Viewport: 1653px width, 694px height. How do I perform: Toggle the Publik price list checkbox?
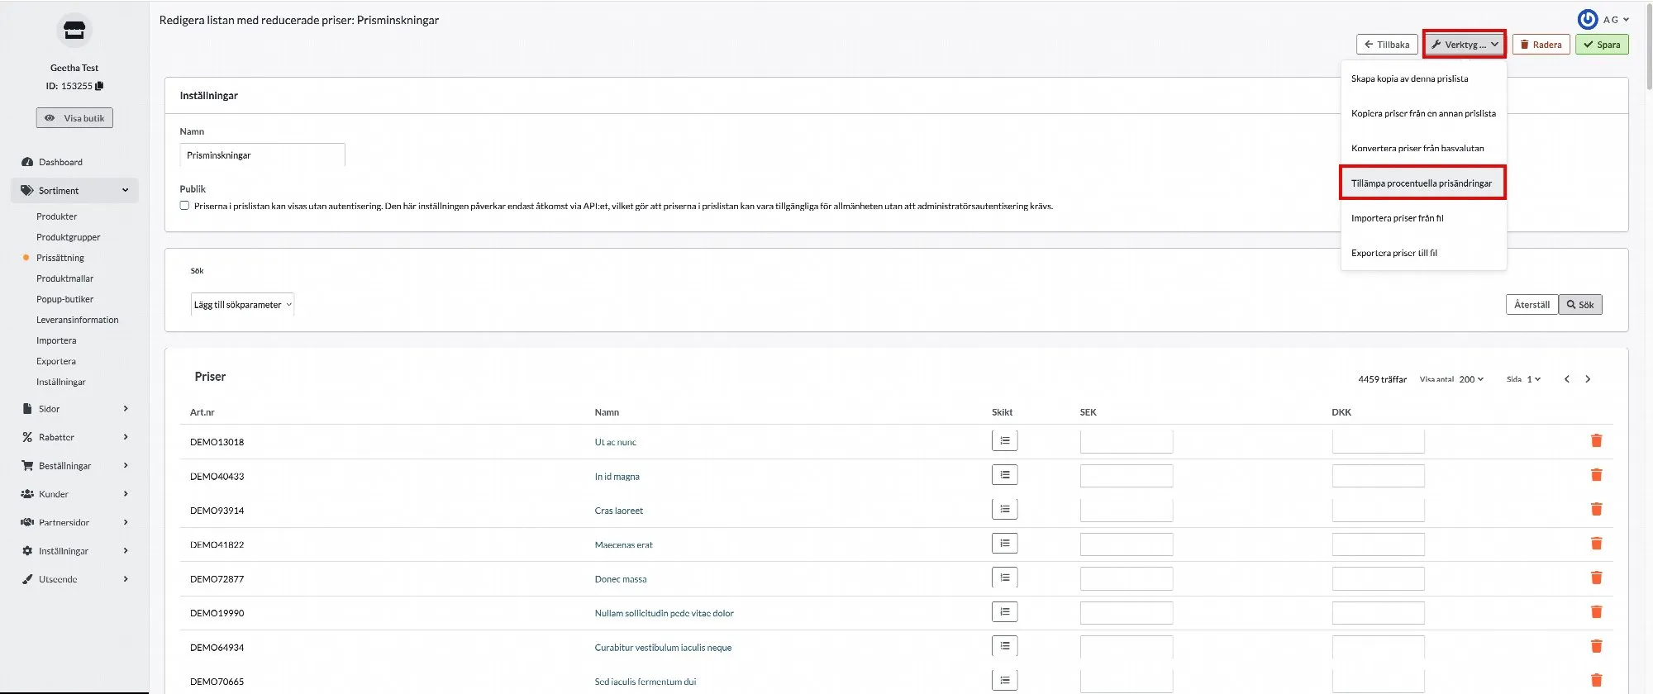click(184, 206)
